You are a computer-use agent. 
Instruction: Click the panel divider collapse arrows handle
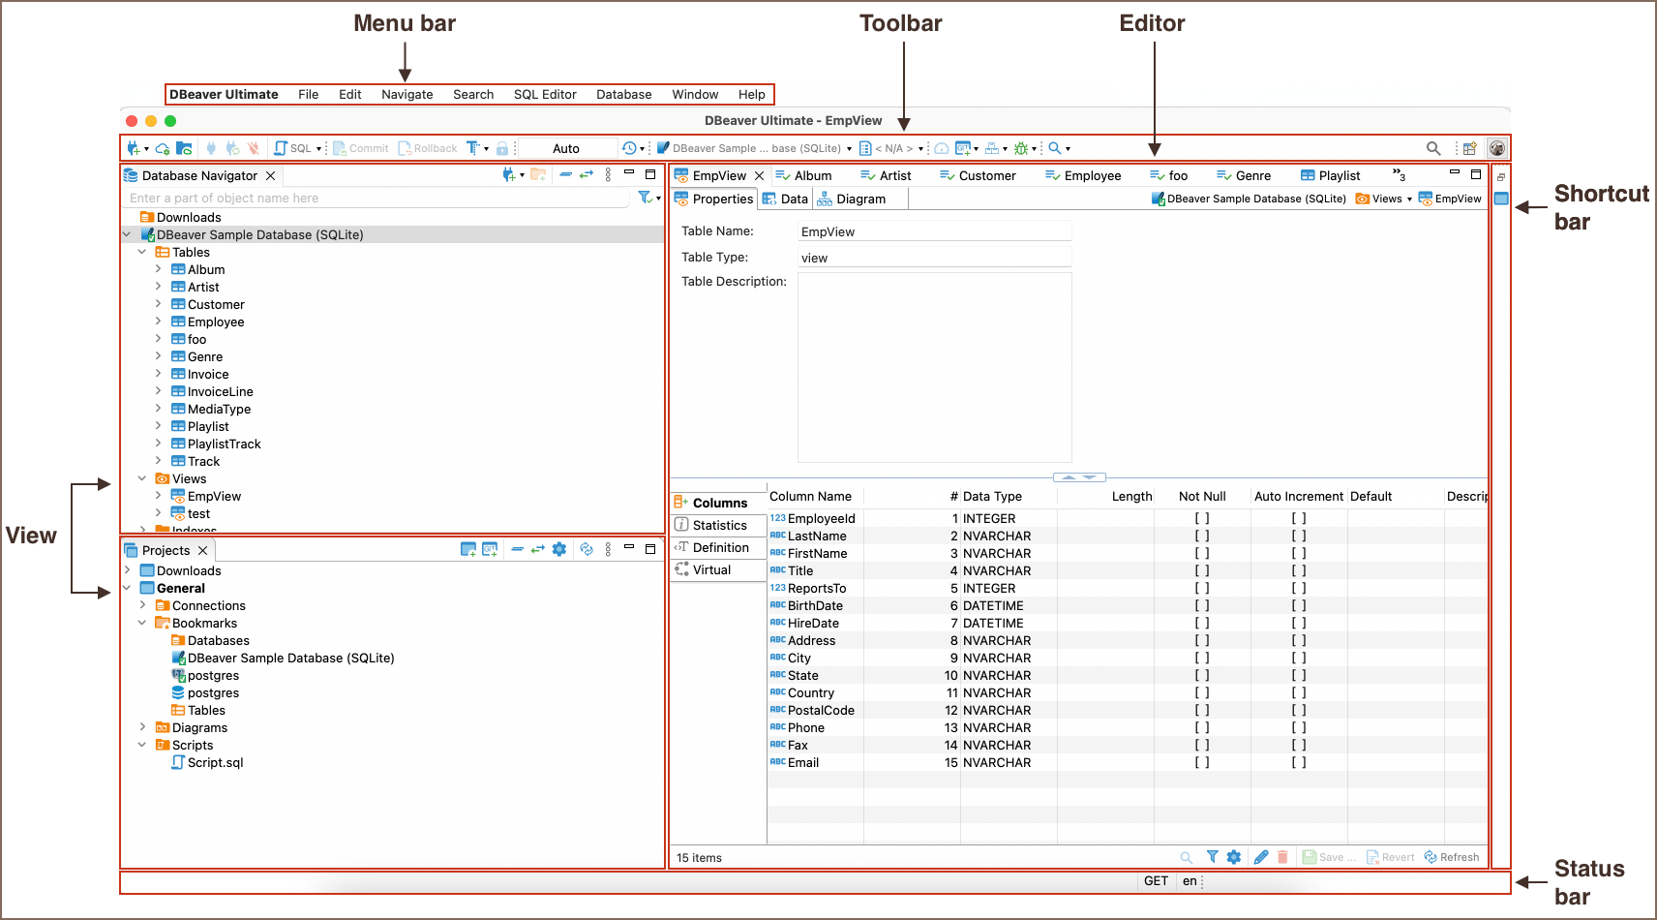[x=1078, y=477]
